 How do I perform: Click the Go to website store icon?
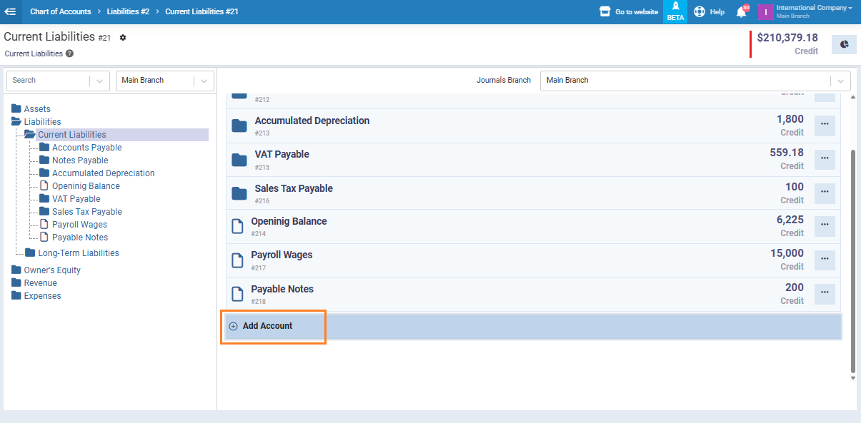(x=605, y=11)
